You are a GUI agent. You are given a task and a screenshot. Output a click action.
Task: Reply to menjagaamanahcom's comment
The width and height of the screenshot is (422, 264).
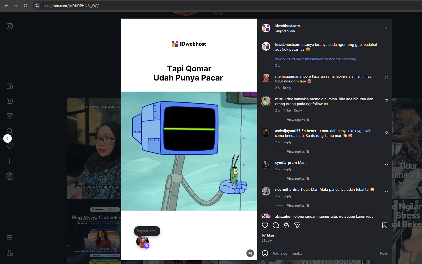[287, 88]
